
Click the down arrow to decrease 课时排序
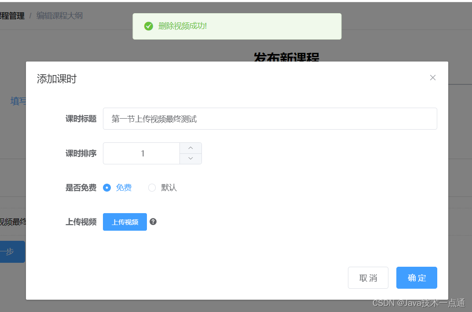tap(190, 159)
